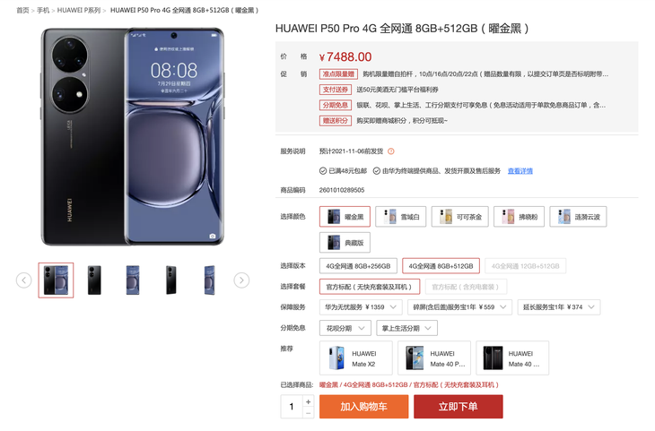Click the 加入购物车 button
Image resolution: width=655 pixels, height=431 pixels.
coord(364,407)
